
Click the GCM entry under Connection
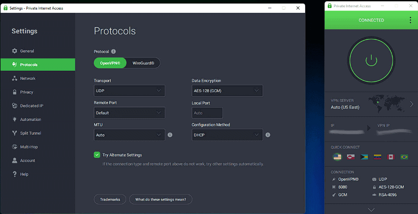click(342, 195)
